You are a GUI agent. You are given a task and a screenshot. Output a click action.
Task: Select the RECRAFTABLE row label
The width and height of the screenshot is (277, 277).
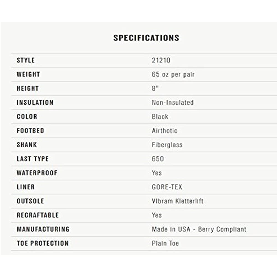(38, 215)
